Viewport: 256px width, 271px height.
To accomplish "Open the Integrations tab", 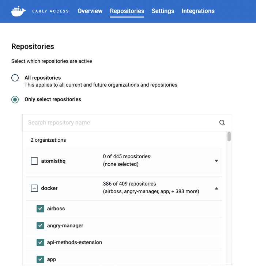I will click(x=198, y=11).
